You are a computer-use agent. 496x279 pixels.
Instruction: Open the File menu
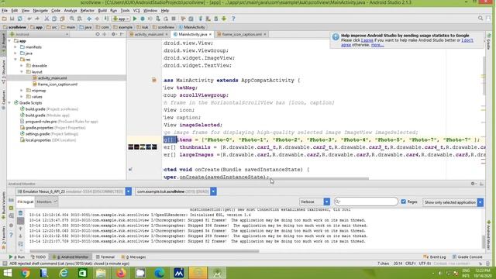[5, 10]
